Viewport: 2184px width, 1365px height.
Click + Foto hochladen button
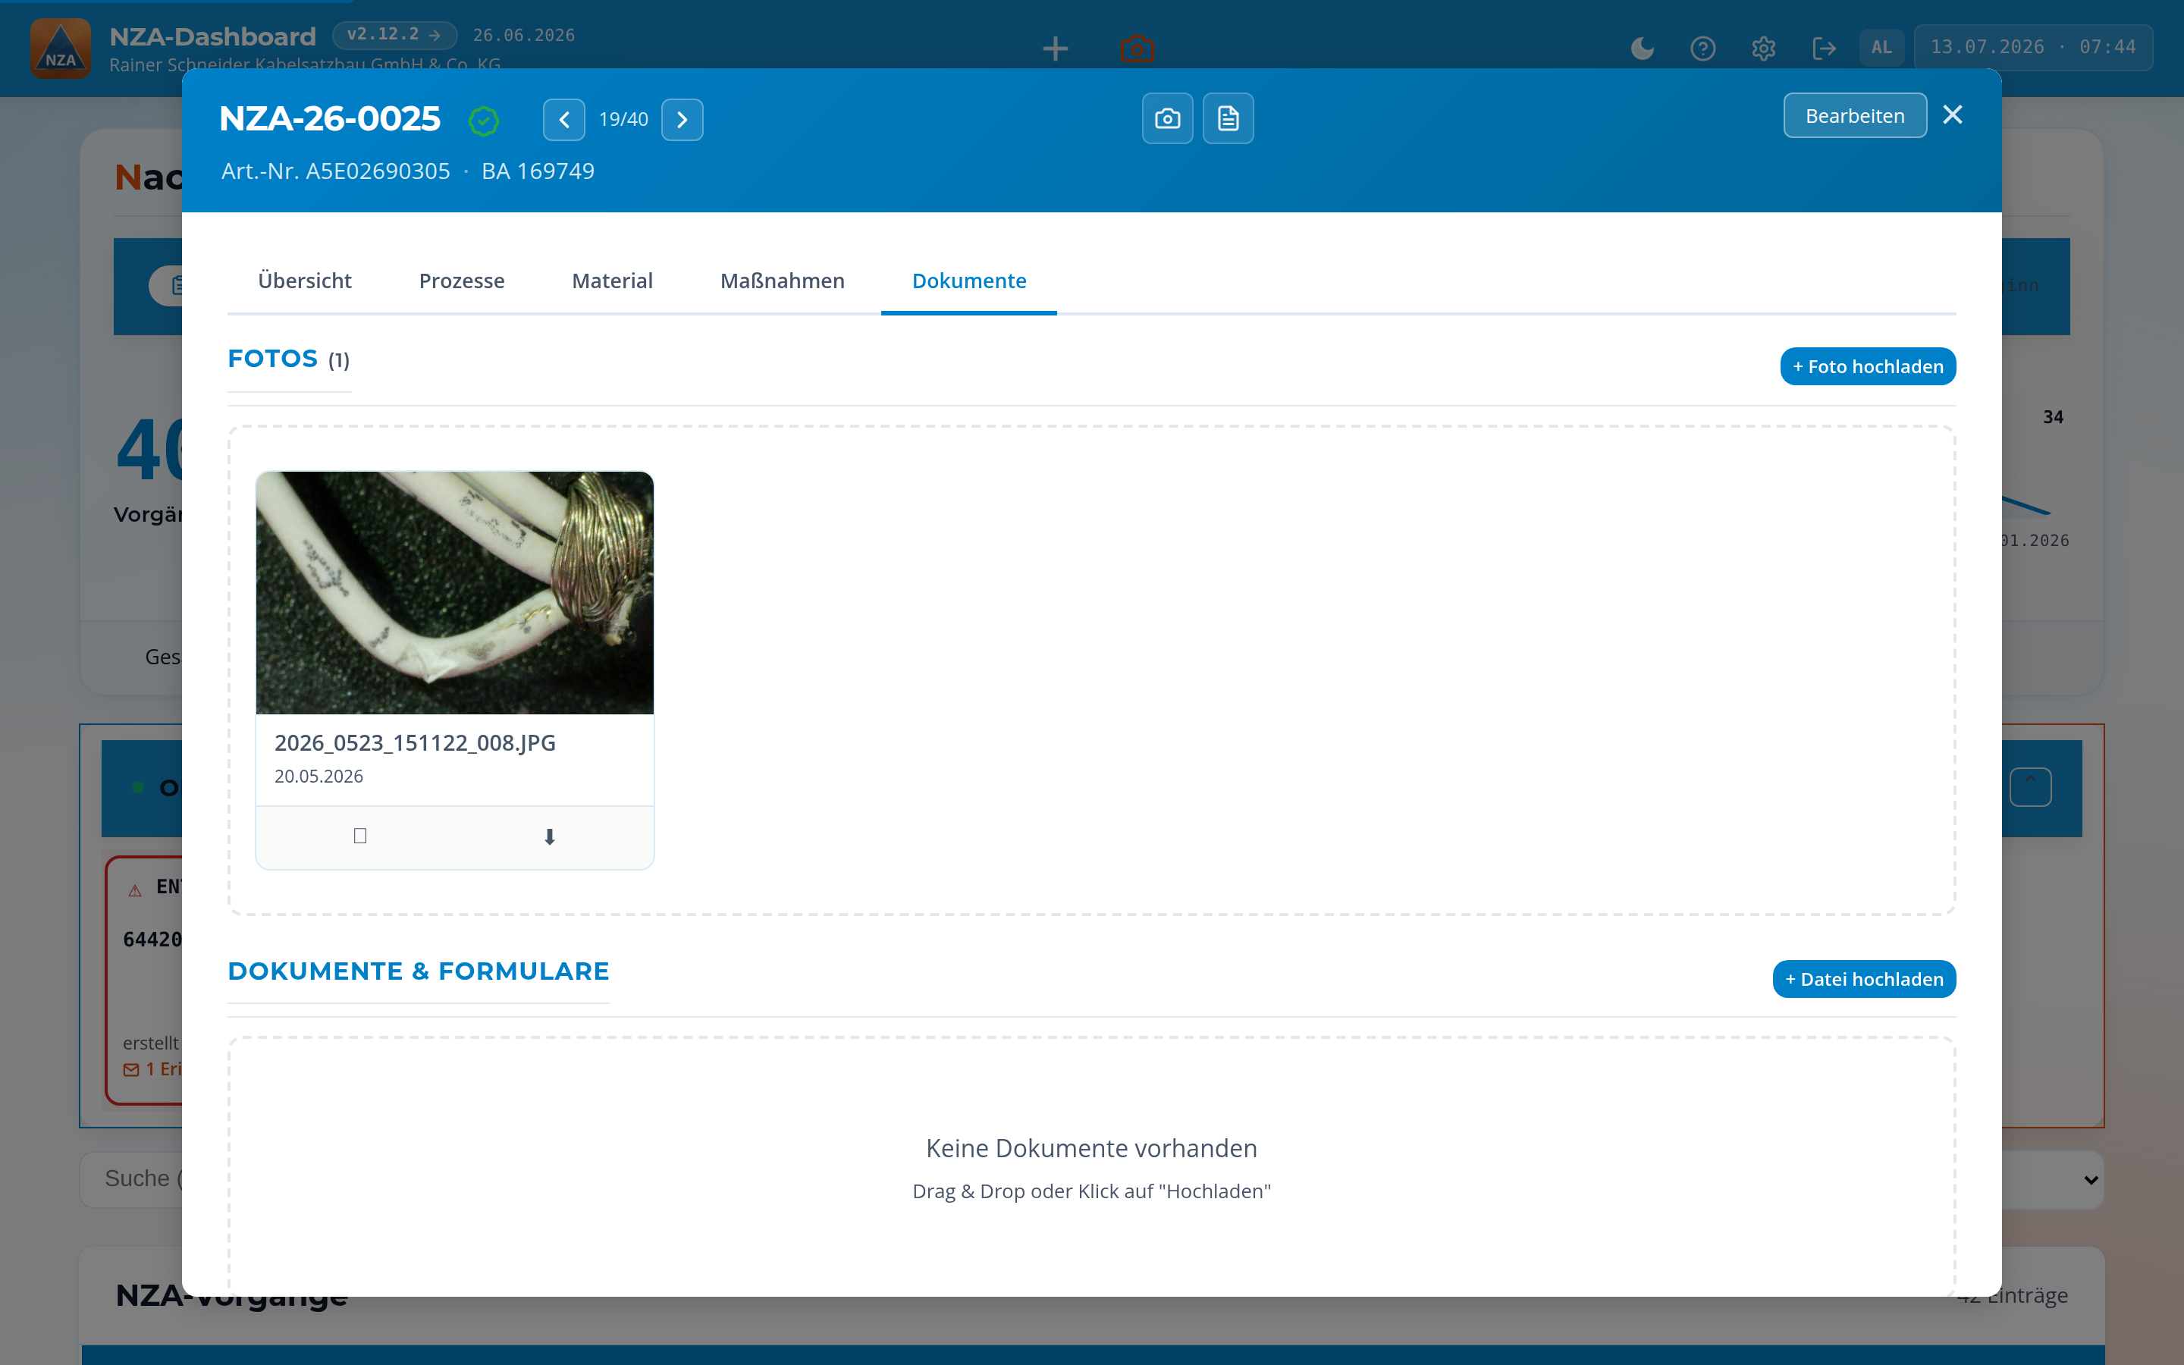1867,366
